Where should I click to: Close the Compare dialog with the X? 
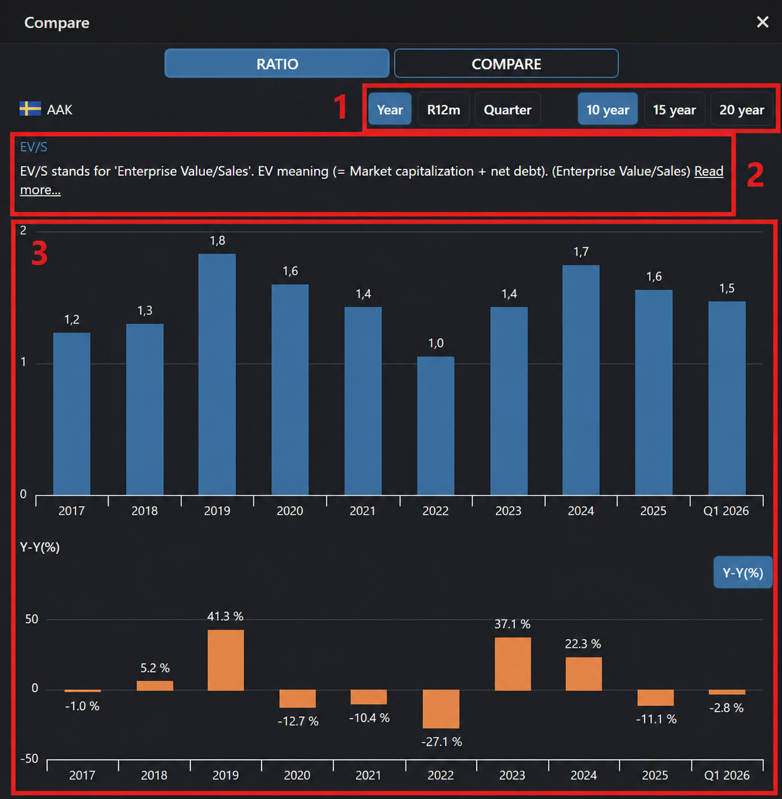coord(762,22)
